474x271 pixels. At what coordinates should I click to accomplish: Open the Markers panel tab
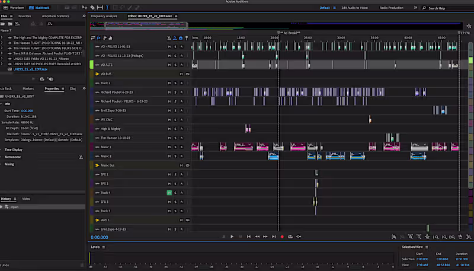pos(28,88)
